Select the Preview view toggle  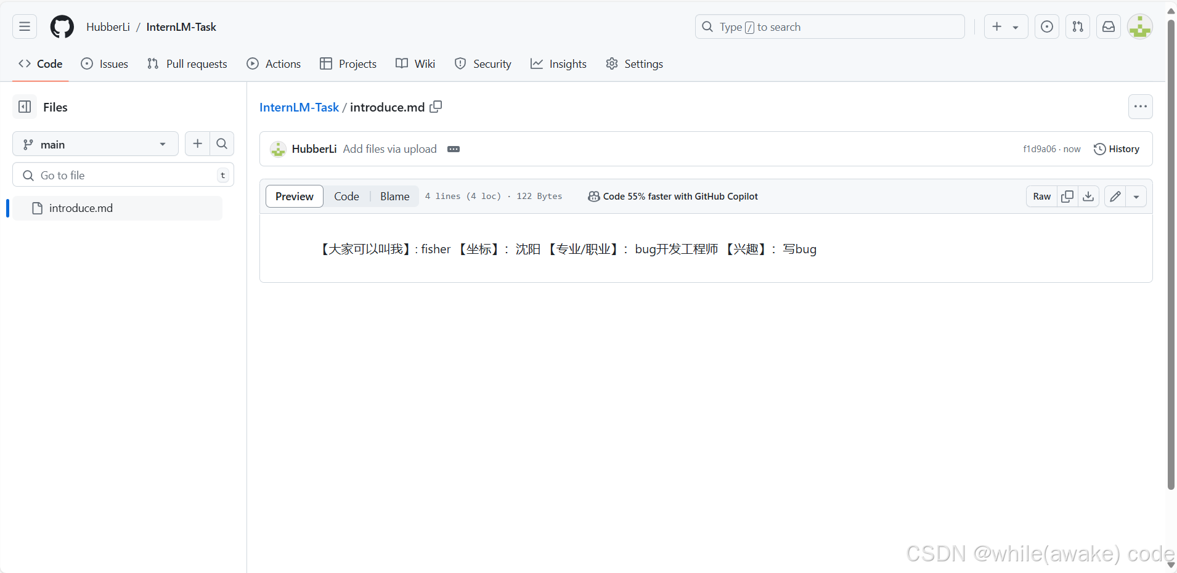point(295,197)
